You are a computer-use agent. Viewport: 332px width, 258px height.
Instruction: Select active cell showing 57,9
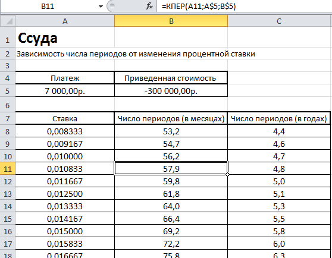click(171, 169)
